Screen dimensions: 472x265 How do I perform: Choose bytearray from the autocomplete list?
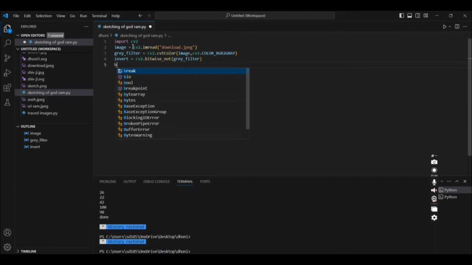(181, 94)
